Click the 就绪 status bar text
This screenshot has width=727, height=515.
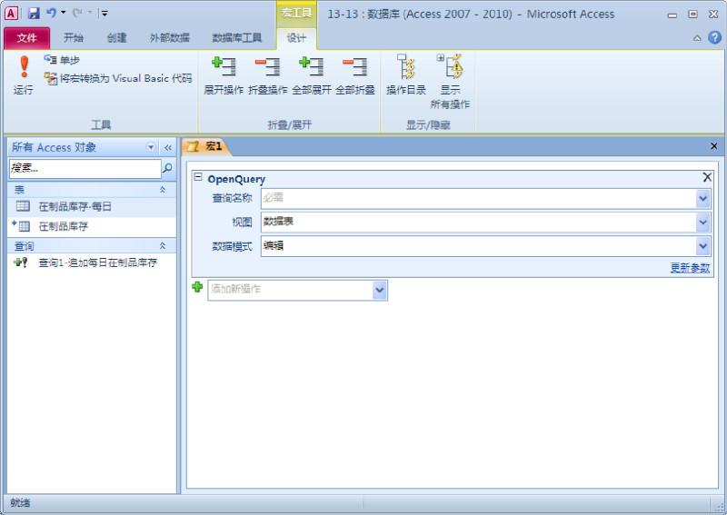click(20, 503)
